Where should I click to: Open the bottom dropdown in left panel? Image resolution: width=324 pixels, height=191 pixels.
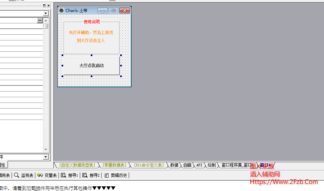(x=46, y=157)
